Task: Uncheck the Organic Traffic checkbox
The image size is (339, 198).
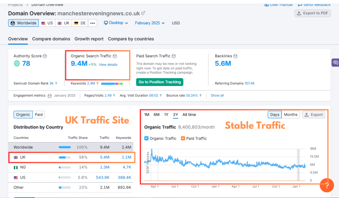Action: [x=146, y=139]
